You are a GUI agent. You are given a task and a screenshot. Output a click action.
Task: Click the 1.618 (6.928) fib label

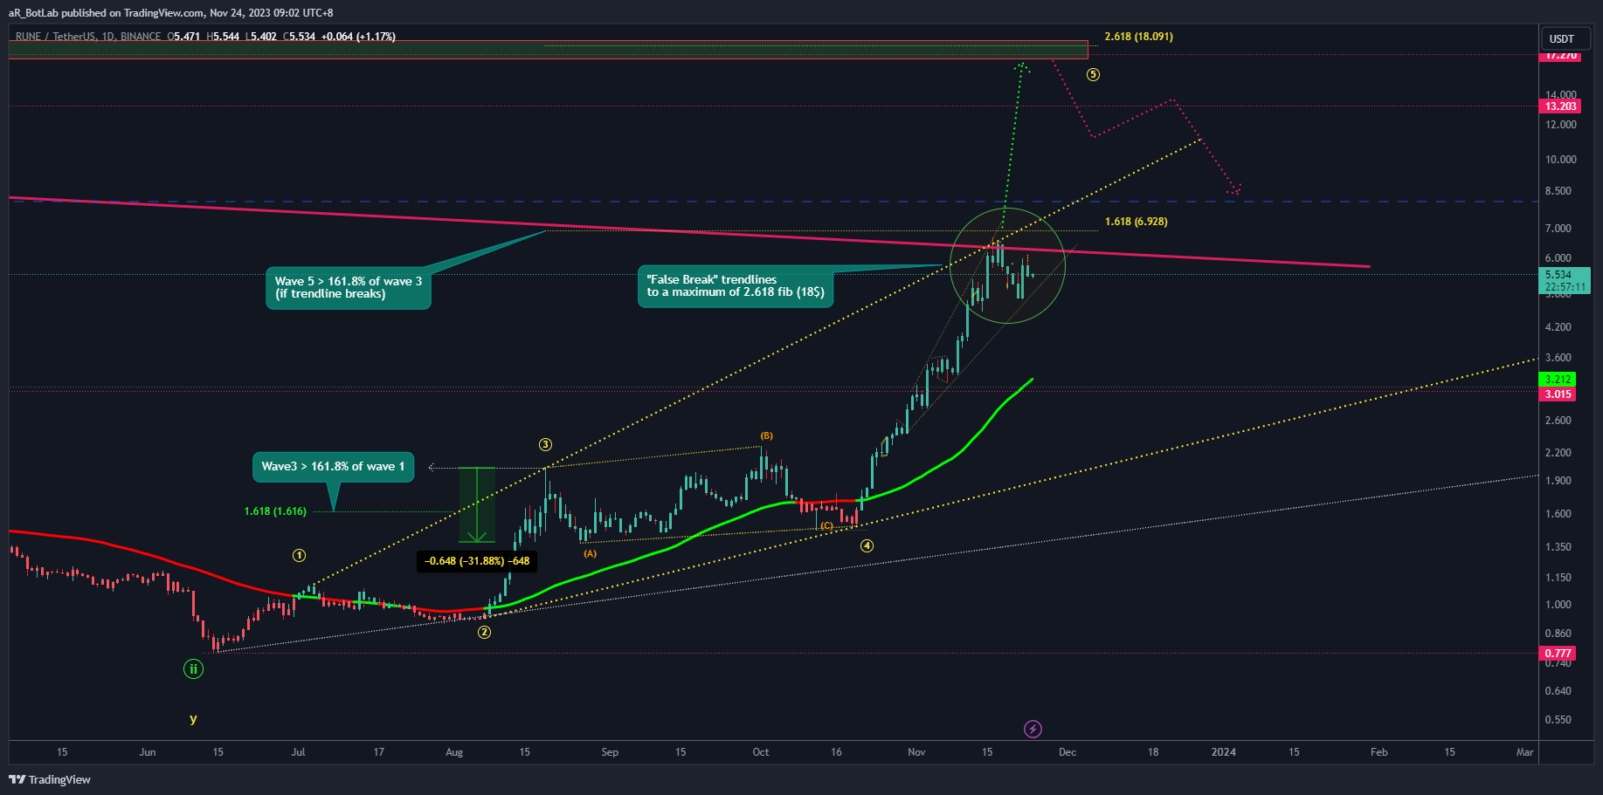point(1136,222)
